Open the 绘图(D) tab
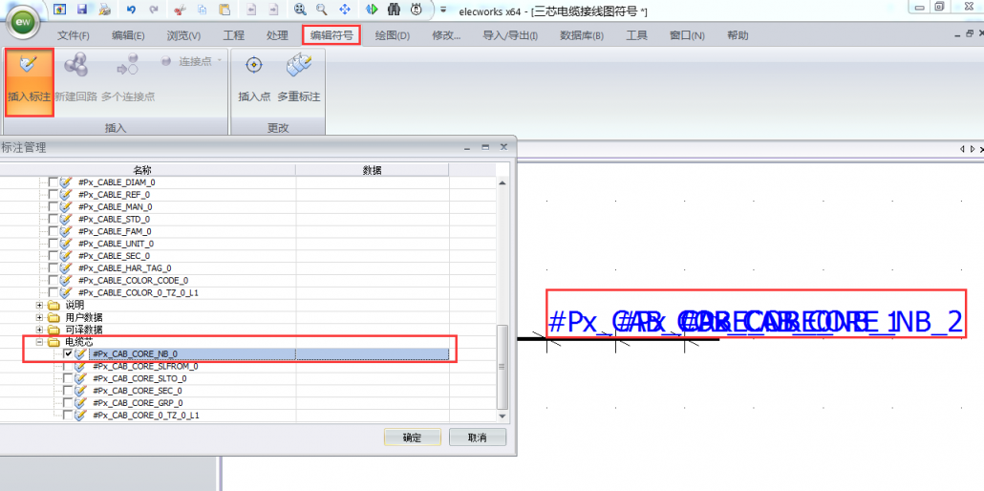Screen dimensions: 984x491 pos(393,35)
